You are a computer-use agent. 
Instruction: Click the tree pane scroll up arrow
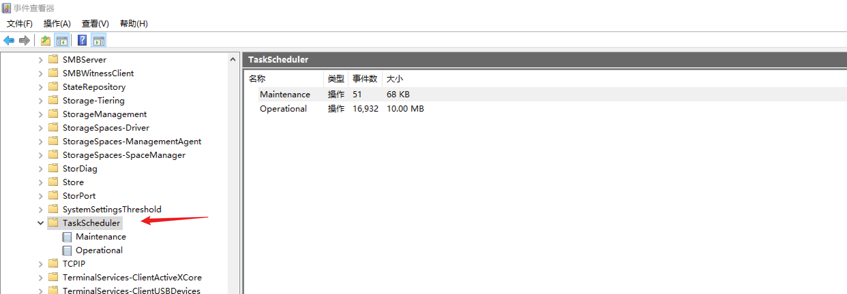click(x=233, y=60)
